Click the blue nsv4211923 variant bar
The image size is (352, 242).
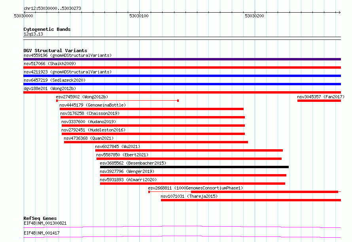[182, 76]
